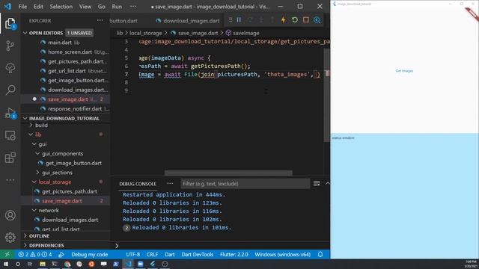Viewport: 479px width, 269px height.
Task: Open response_notifier.dart from Open Editors
Action: click(75, 108)
